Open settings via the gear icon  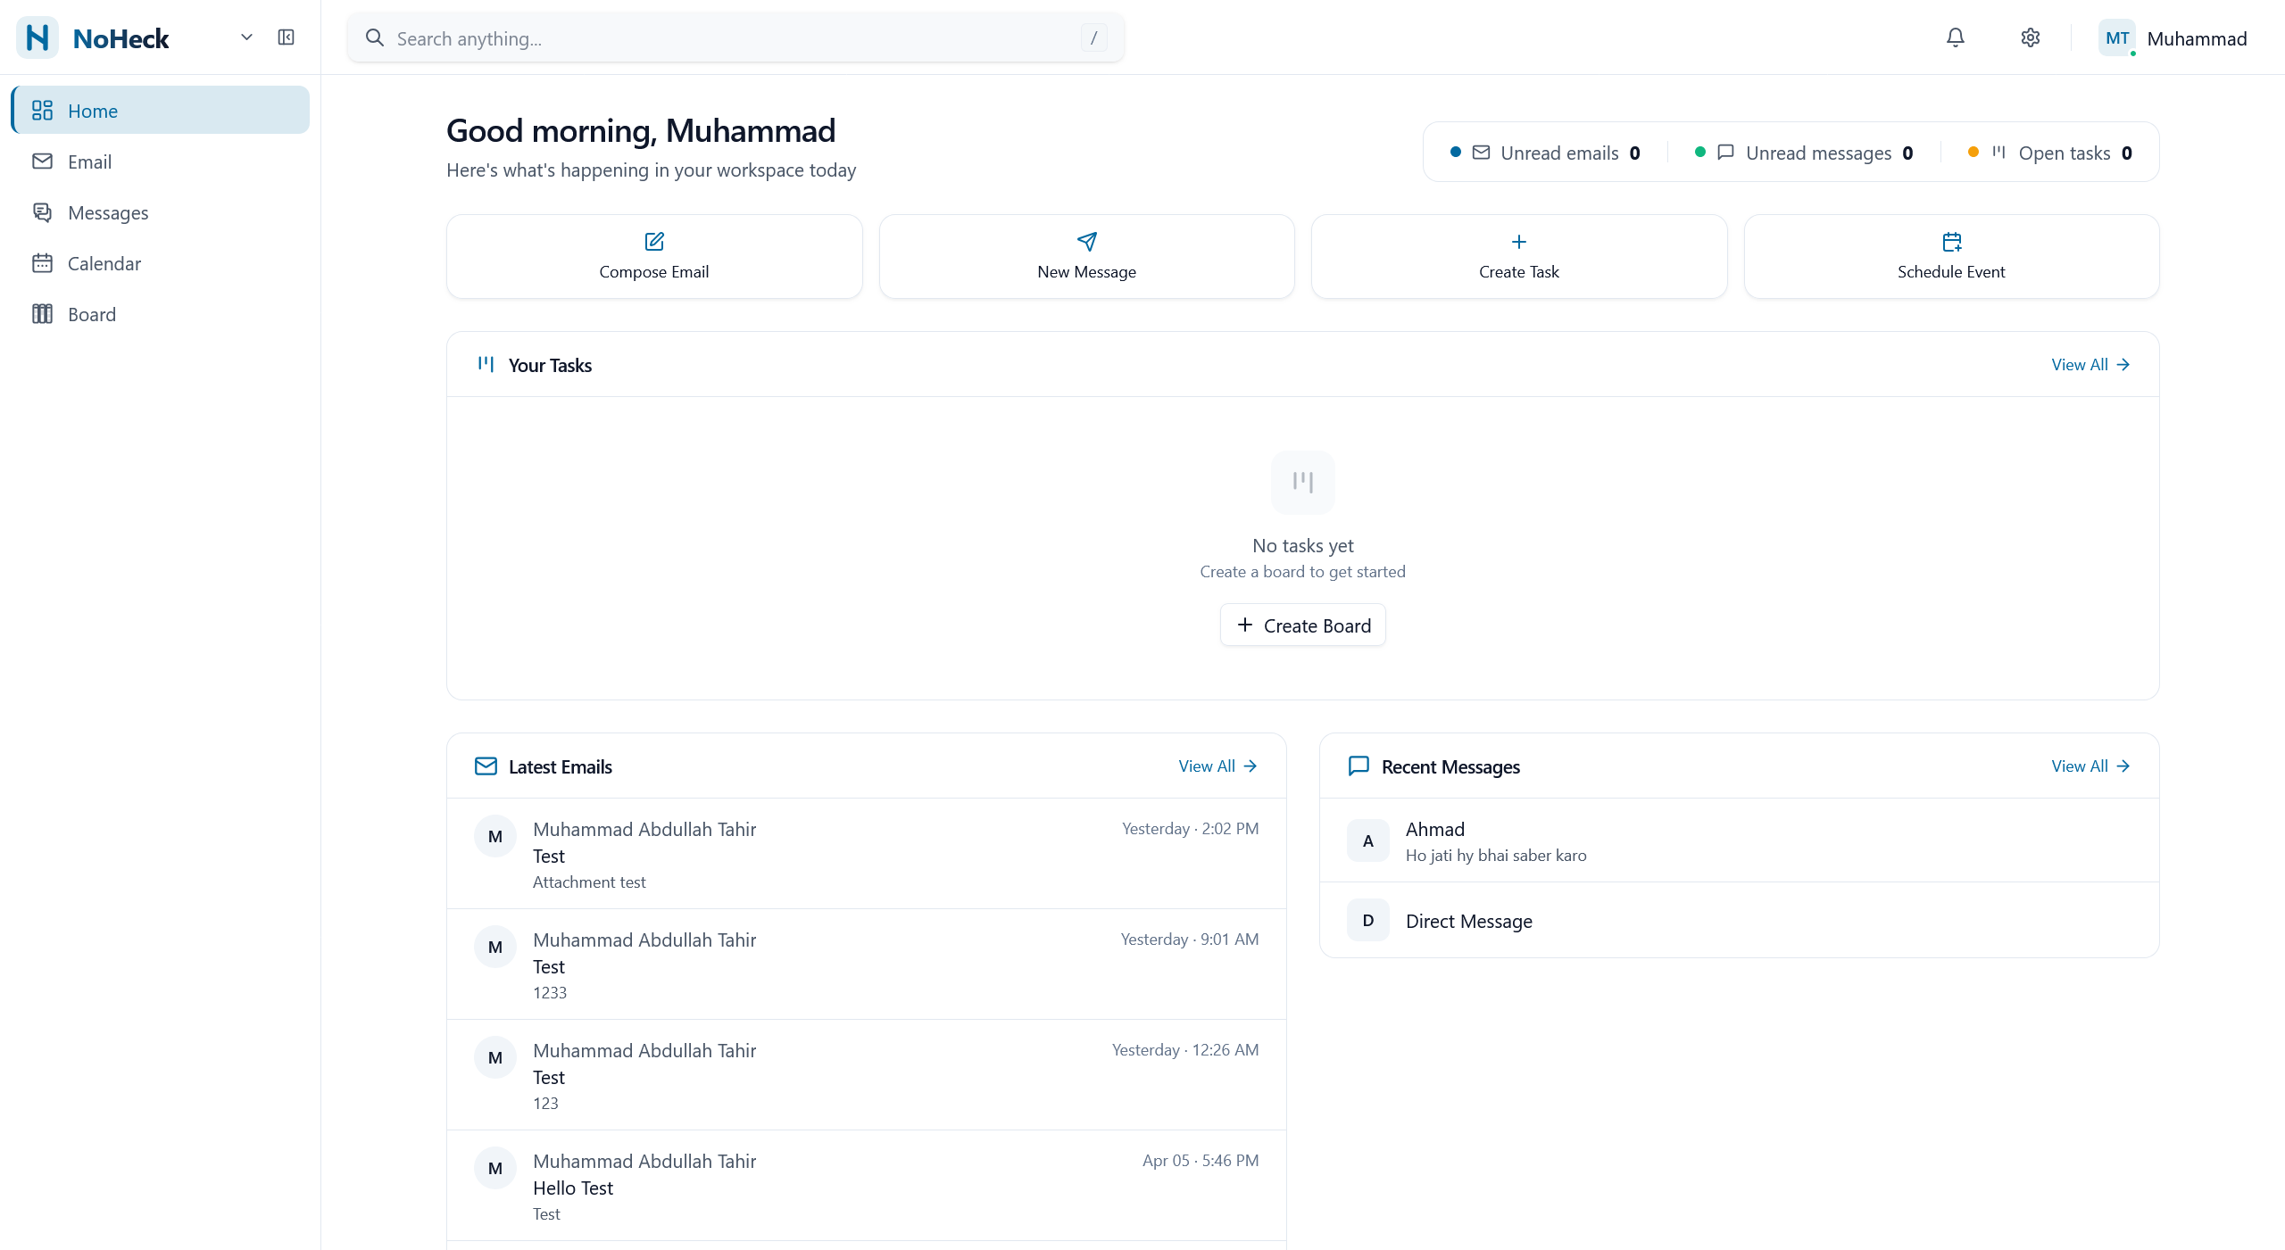click(2030, 37)
